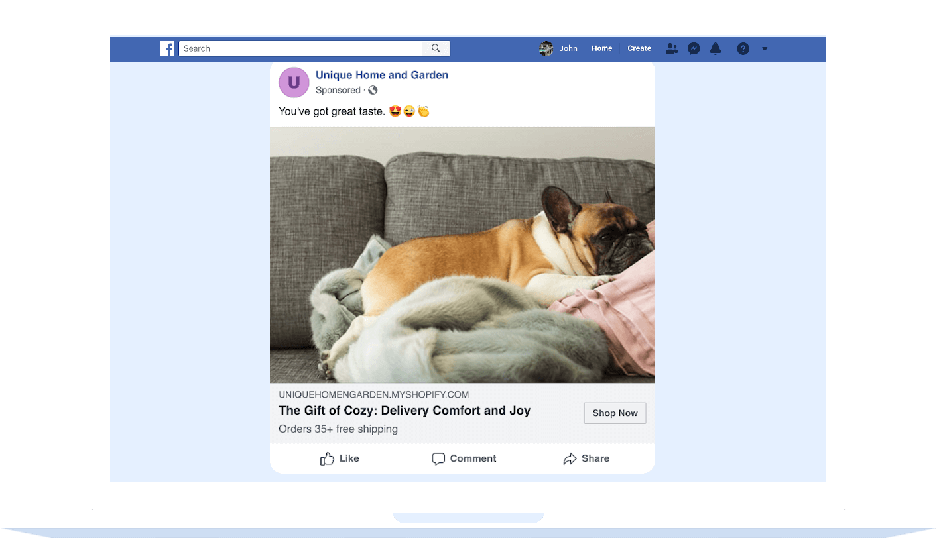Viewport: 937px width, 538px height.
Task: Go to the Home tab
Action: (601, 48)
